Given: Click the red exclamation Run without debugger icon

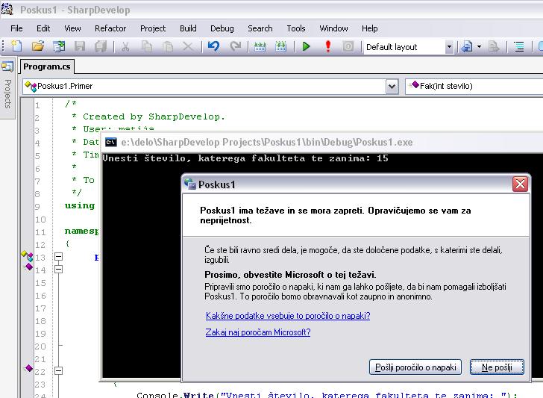Looking at the screenshot, I should [328, 46].
